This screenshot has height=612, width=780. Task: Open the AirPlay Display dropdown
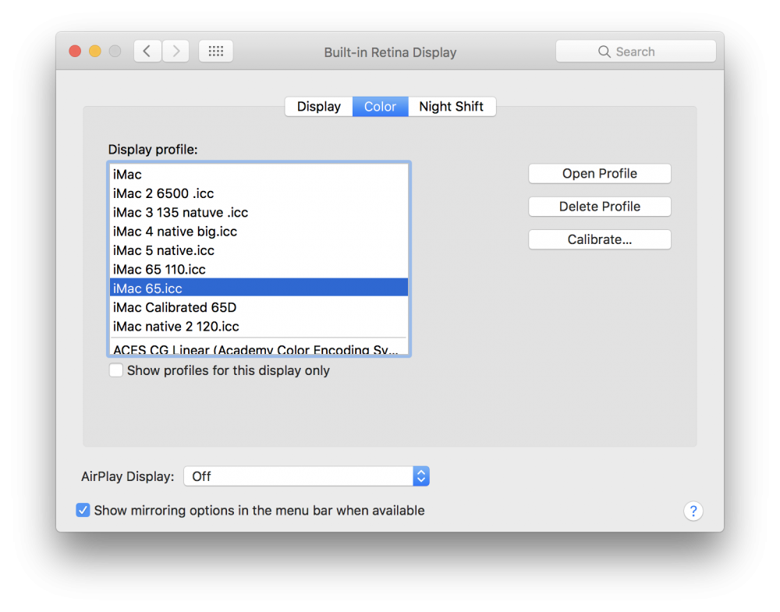307,476
